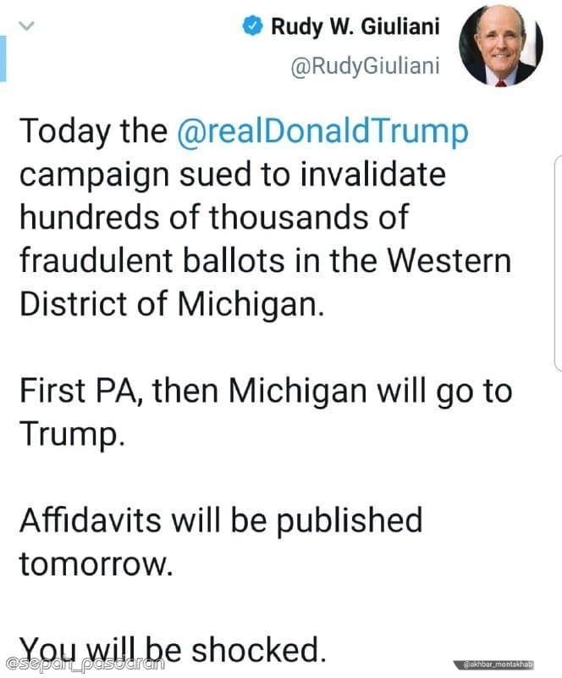Click the words "campaign sued to invalidate"
This screenshot has width=562, height=678.
click(x=232, y=174)
